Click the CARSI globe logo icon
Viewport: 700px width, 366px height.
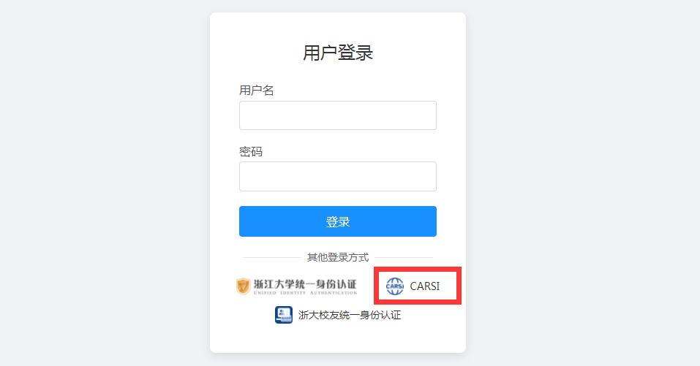coord(395,286)
